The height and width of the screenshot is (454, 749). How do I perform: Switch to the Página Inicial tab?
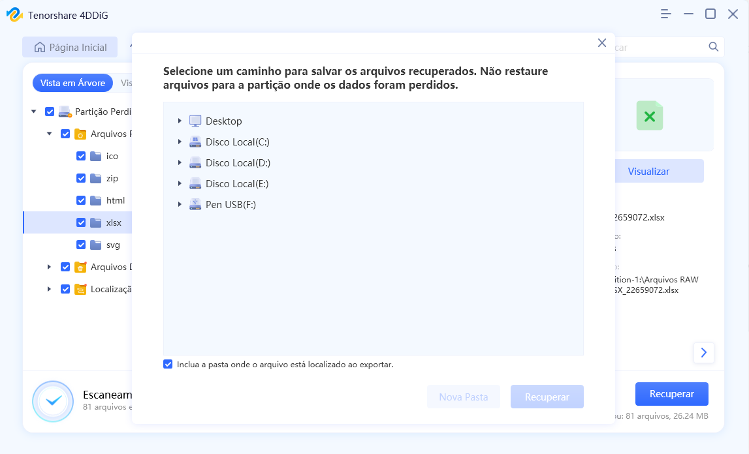pyautogui.click(x=70, y=47)
